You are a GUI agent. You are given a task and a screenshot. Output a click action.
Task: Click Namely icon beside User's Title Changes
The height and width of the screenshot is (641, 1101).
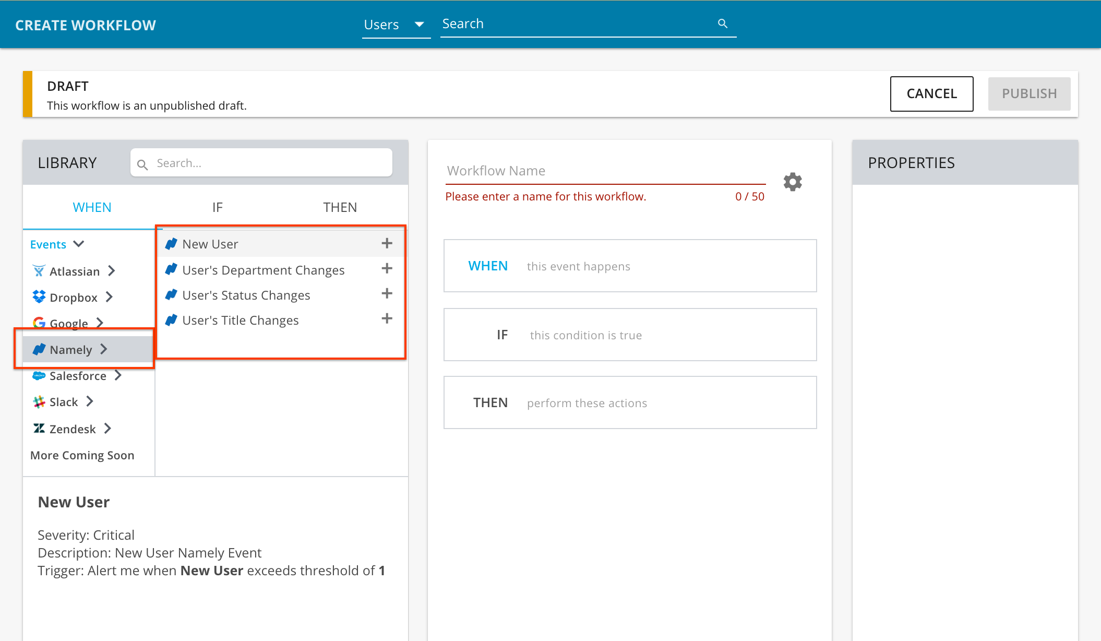[171, 319]
